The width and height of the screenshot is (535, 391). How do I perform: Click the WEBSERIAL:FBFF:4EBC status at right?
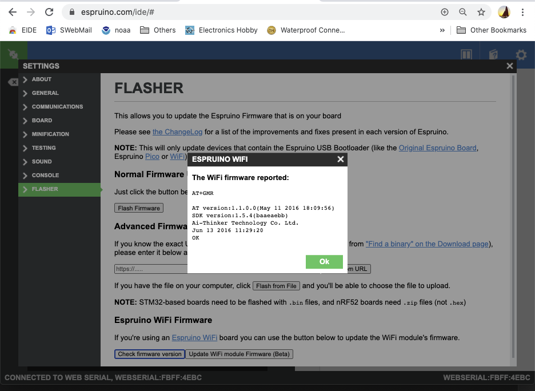486,378
